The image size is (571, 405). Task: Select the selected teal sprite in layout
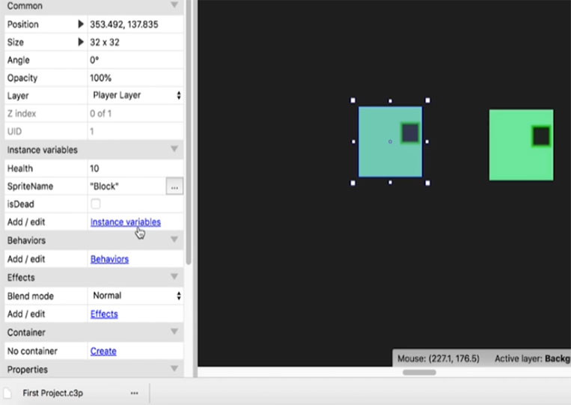(x=391, y=141)
